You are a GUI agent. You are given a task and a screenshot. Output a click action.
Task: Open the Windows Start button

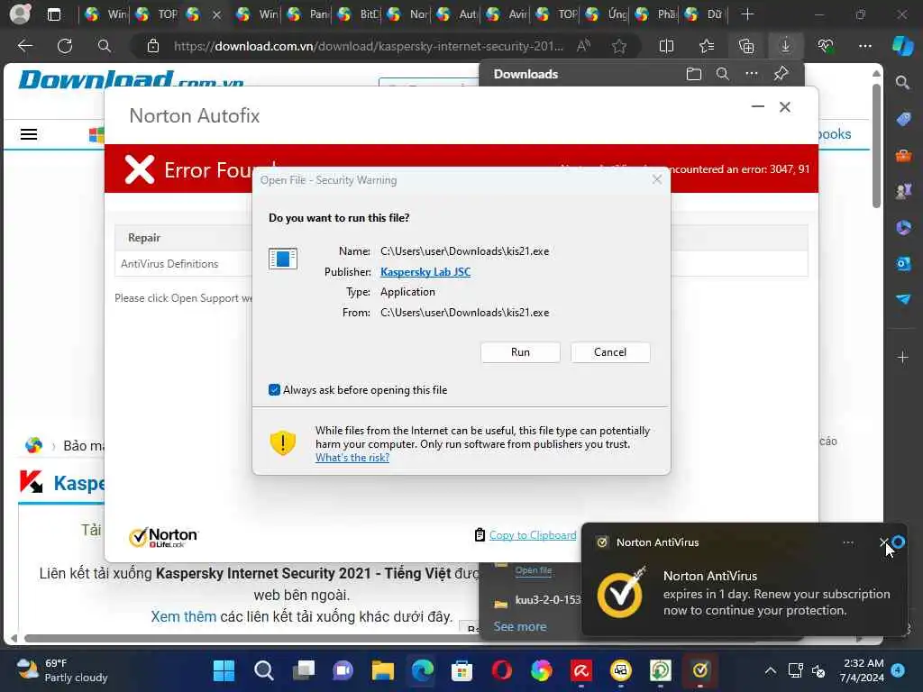click(x=224, y=670)
